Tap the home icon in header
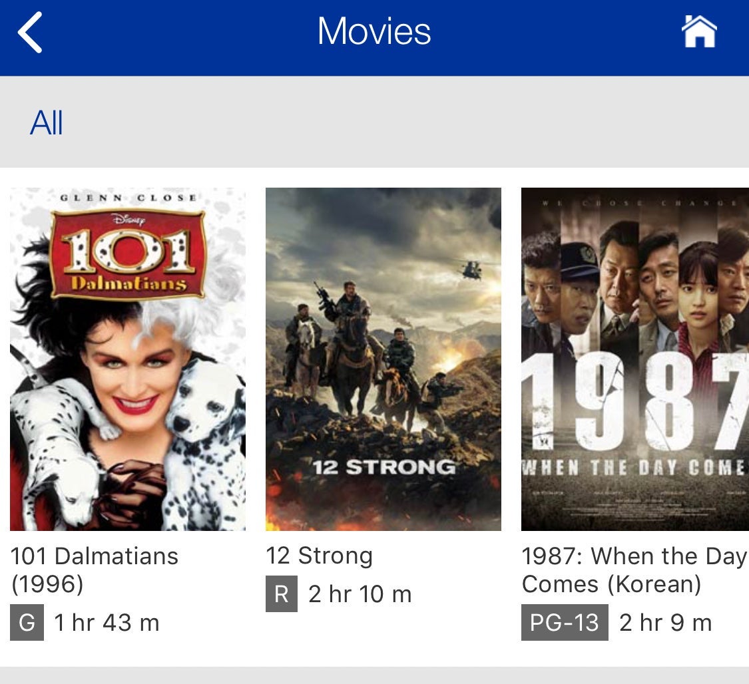This screenshot has height=684, width=749. click(x=699, y=32)
